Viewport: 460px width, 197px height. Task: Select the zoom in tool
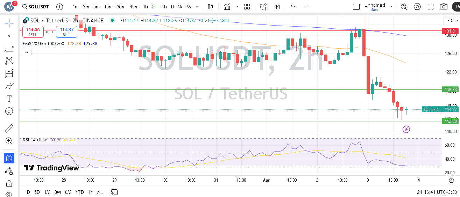[x=9, y=141]
